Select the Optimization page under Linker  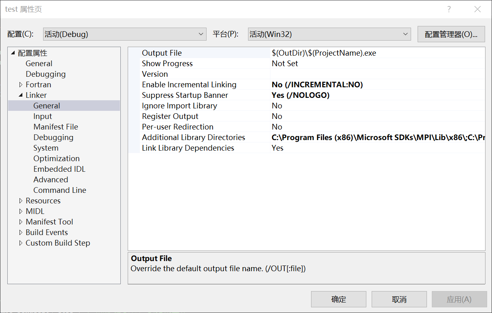(x=57, y=158)
